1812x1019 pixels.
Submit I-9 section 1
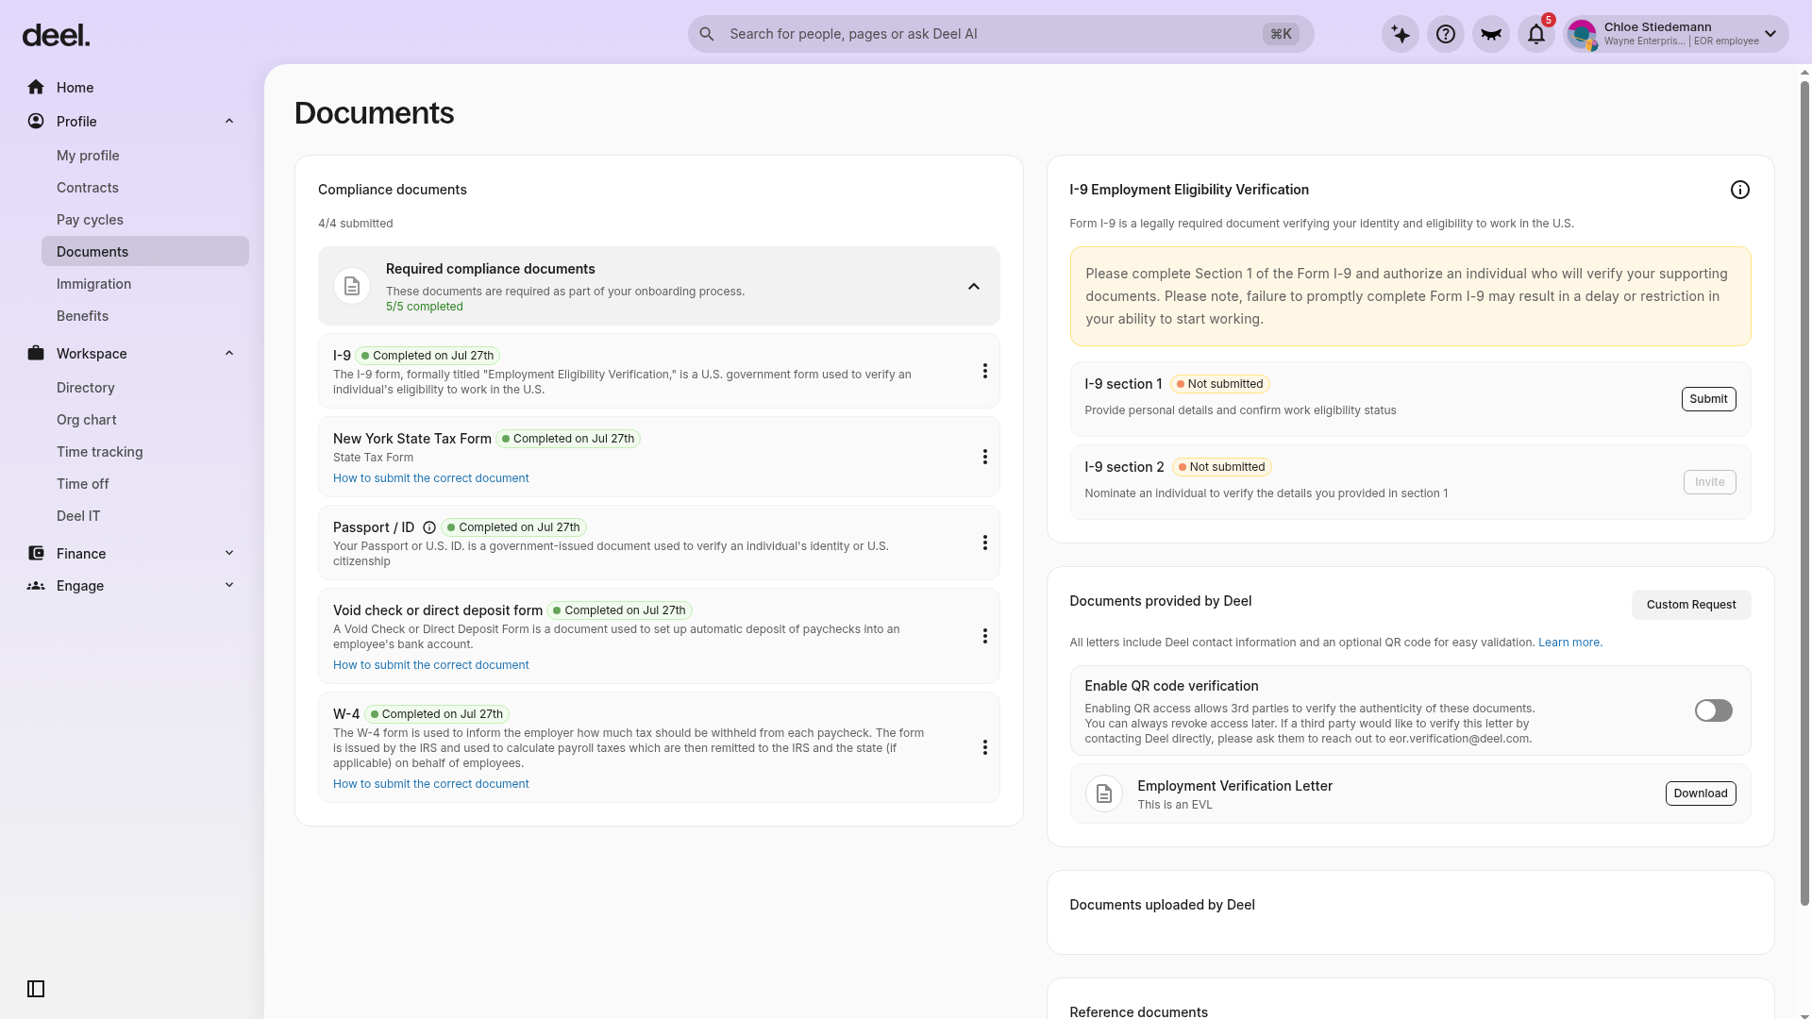(x=1708, y=399)
